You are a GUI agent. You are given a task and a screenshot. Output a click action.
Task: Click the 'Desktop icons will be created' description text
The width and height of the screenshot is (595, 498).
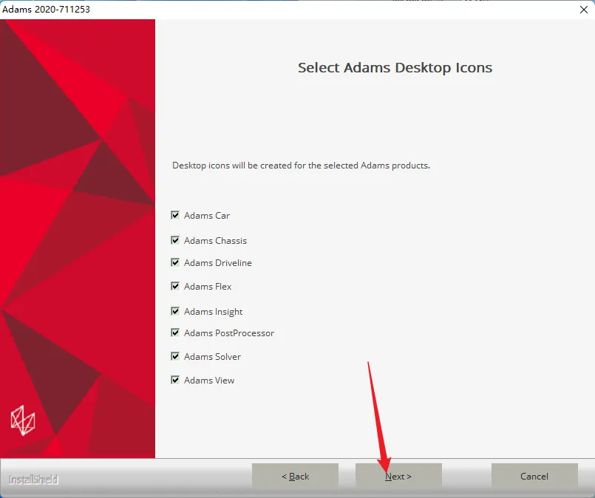pos(302,166)
